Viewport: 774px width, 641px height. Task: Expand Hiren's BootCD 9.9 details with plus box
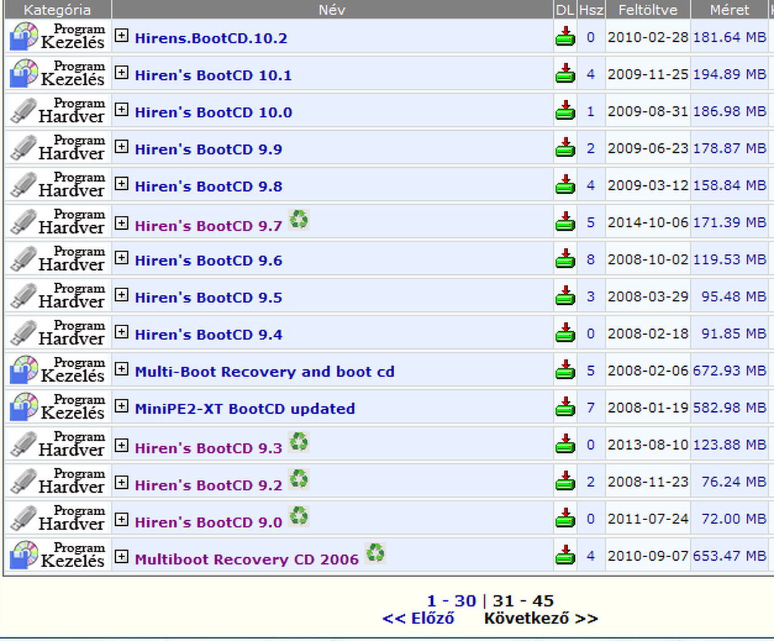(x=121, y=146)
